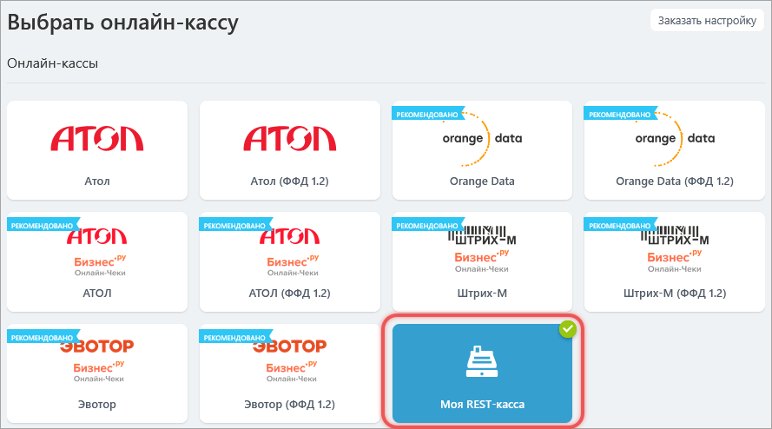Click the red Атол logo in the Атол card
The width and height of the screenshot is (772, 429).
(x=97, y=138)
